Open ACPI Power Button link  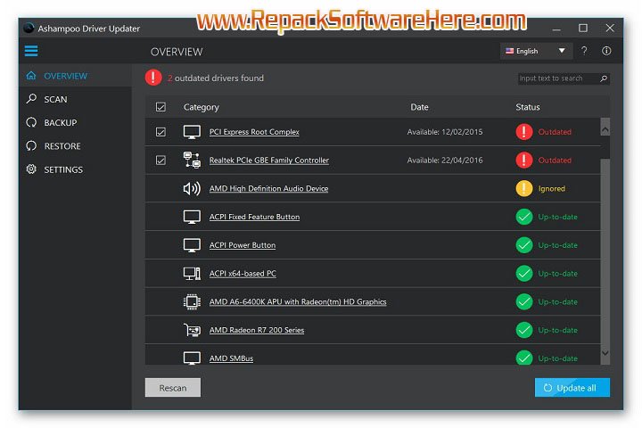[243, 245]
